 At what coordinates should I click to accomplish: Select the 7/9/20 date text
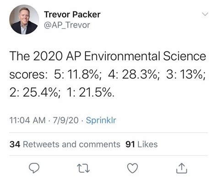[x=66, y=120]
